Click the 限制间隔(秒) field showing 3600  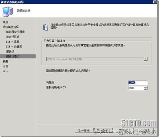tap(136, 88)
